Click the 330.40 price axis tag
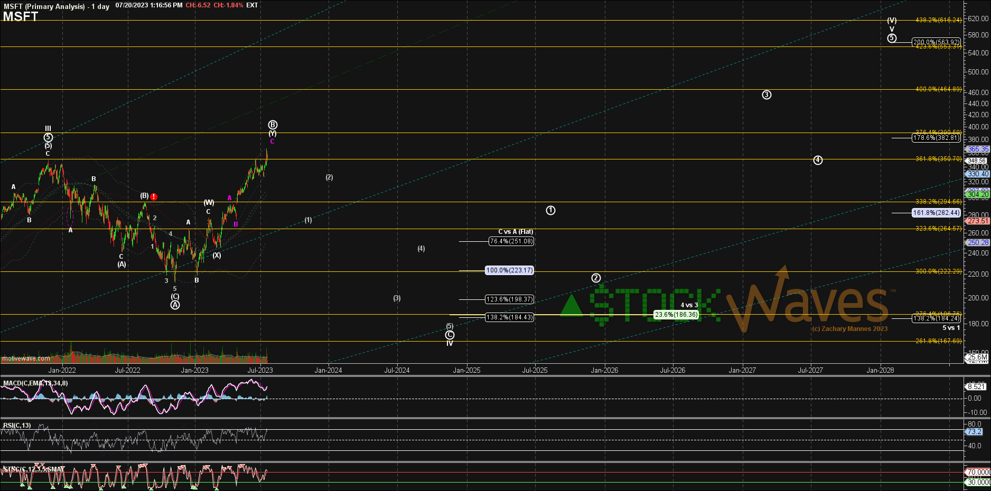 click(978, 174)
